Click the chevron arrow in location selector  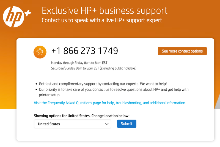click(x=107, y=124)
